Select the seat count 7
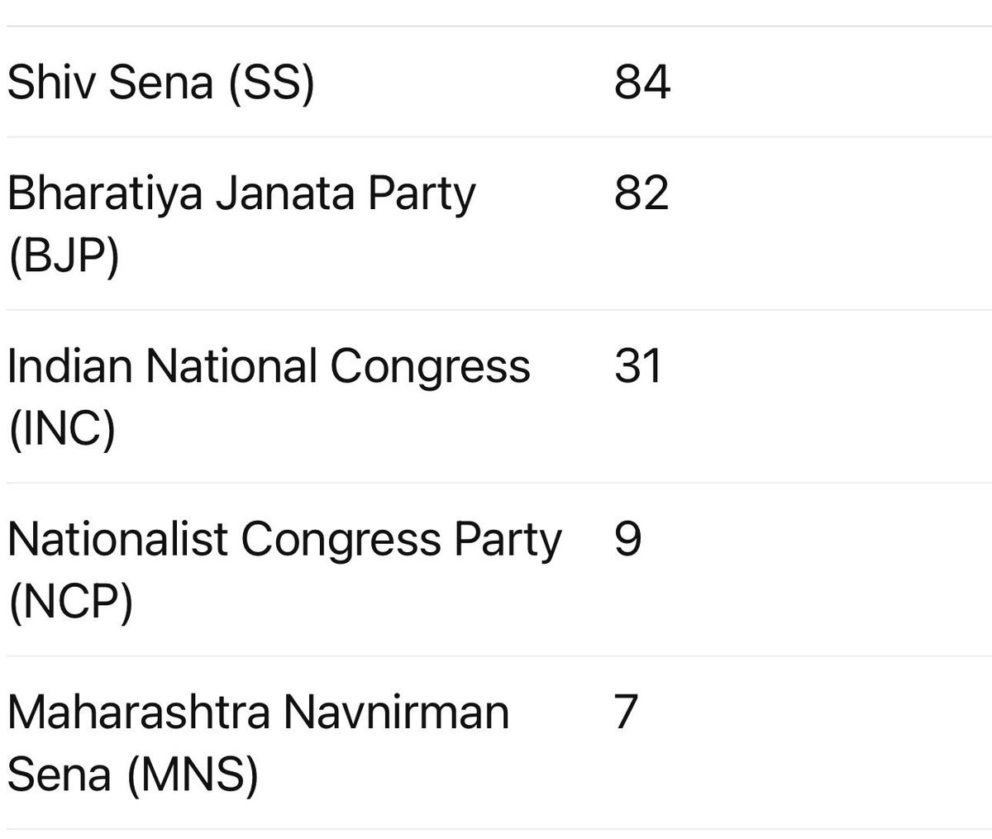Image resolution: width=992 pixels, height=839 pixels. tap(627, 712)
